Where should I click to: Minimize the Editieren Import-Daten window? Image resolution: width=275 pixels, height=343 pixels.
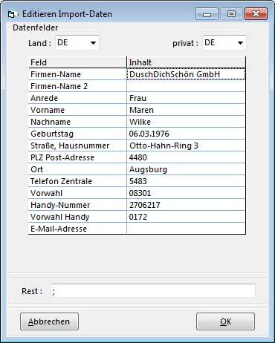point(207,13)
